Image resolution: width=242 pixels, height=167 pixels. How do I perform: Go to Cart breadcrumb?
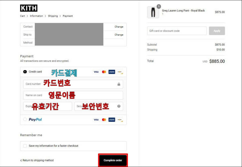(22, 16)
